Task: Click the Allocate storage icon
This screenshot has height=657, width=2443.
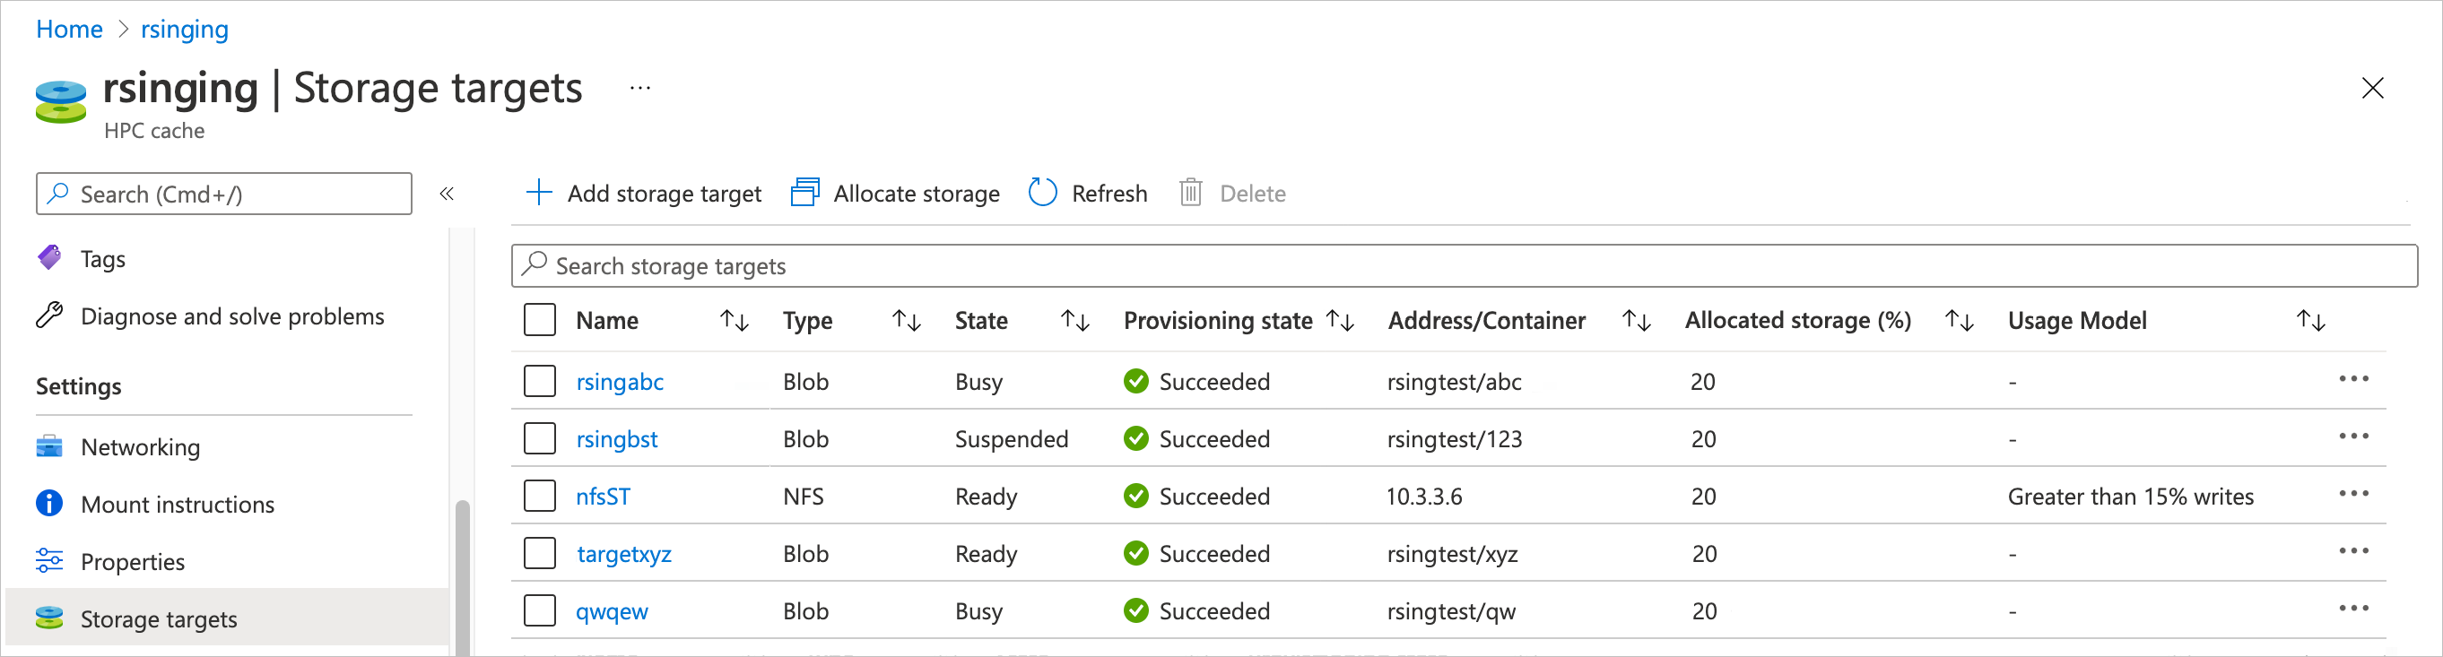Action: tap(805, 193)
